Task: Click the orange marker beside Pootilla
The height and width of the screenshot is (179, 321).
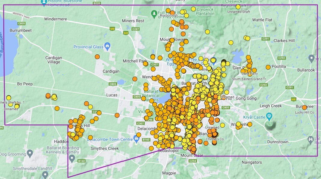Action: 268,67
